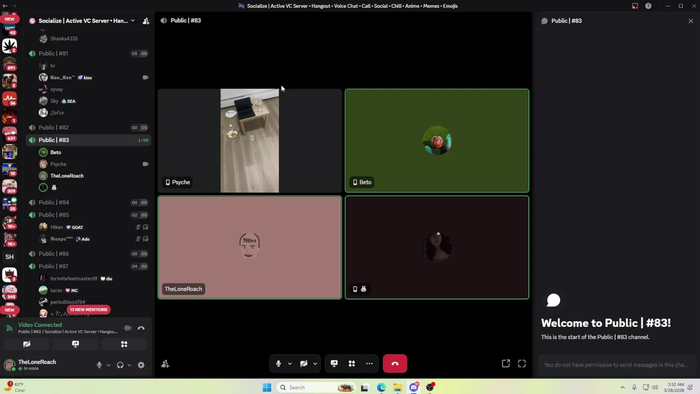Viewport: 700px width, 394px height.
Task: Open microphone options arrow in call controls
Action: tap(290, 363)
